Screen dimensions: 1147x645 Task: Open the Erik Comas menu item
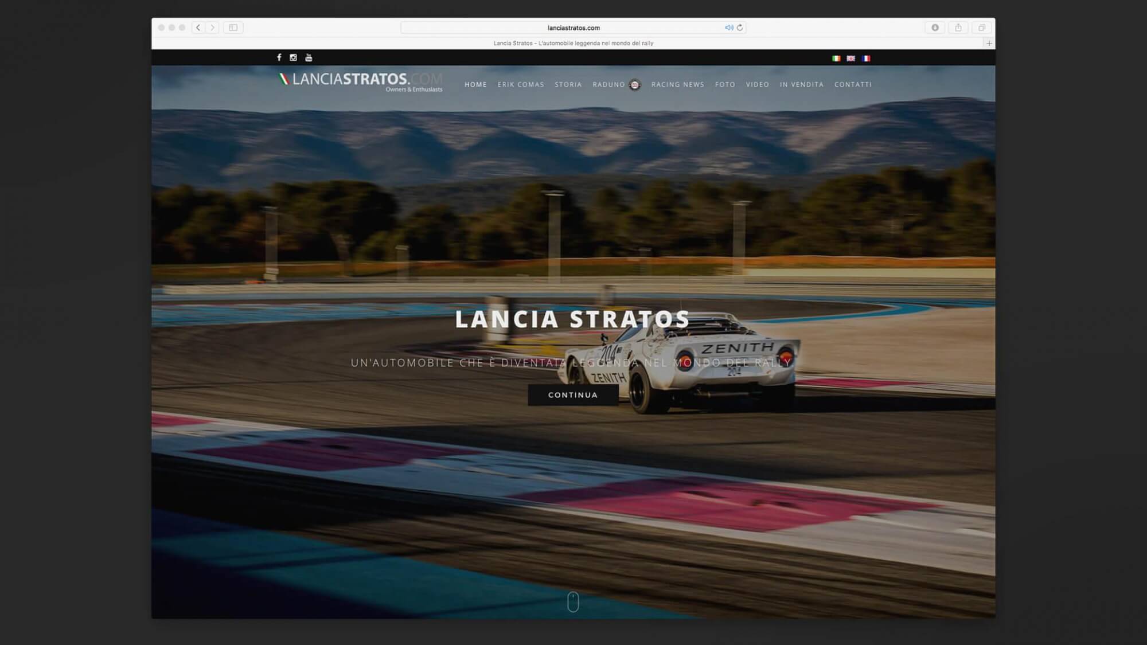[x=521, y=84]
